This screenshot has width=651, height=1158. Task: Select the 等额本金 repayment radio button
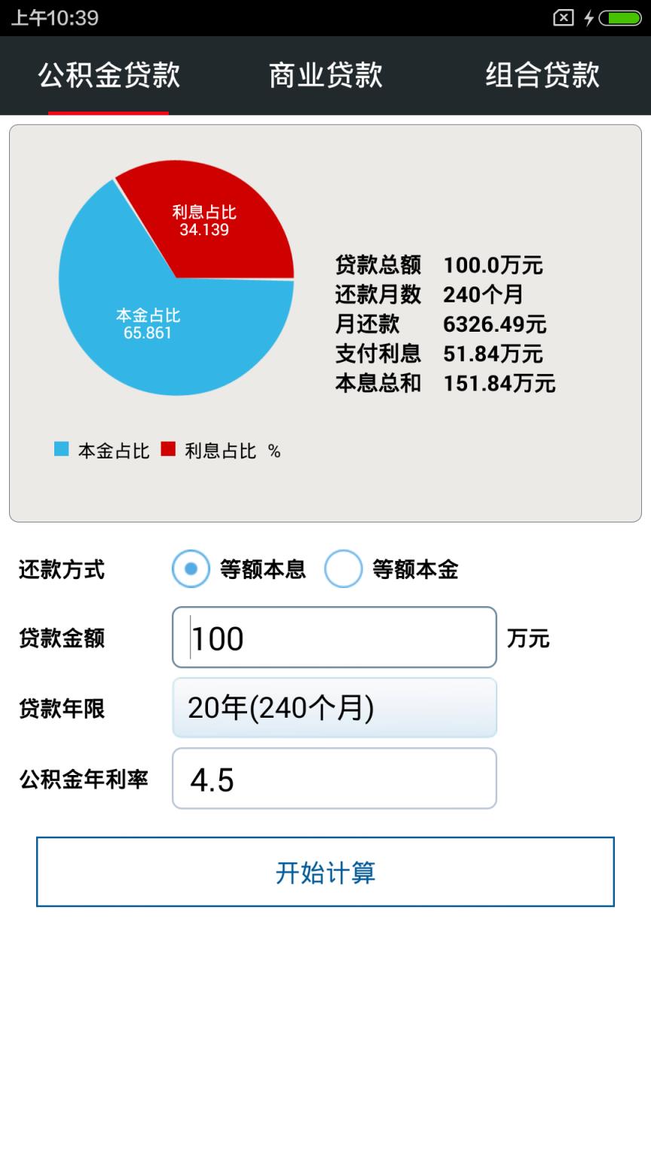(344, 569)
